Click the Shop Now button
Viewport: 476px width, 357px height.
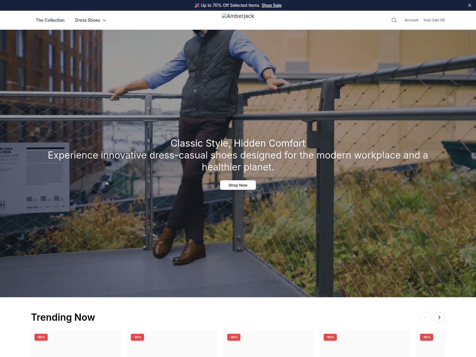(x=238, y=185)
